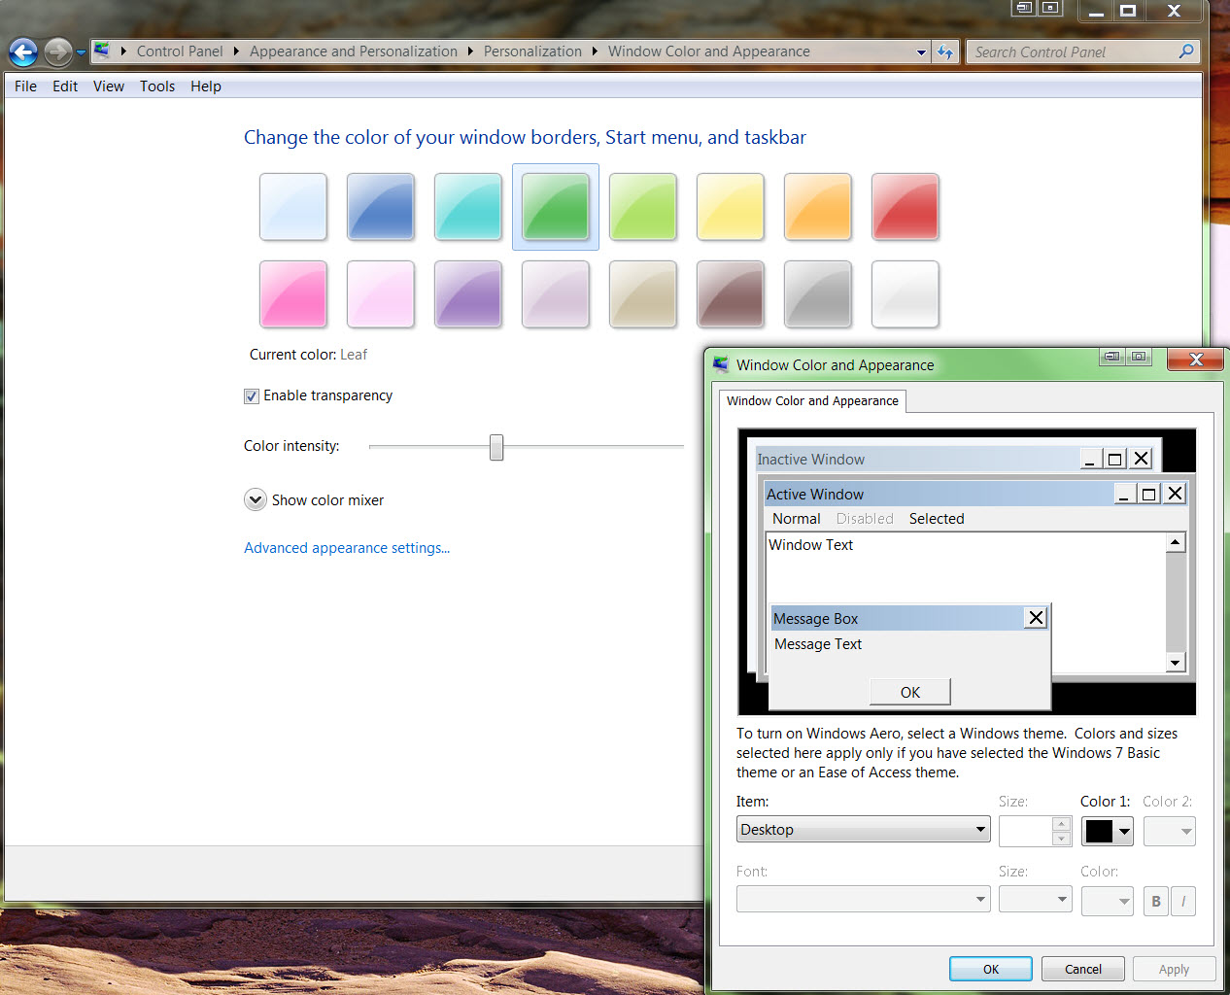Click the refresh button beside address bar
Image resolution: width=1230 pixels, height=995 pixels.
[x=945, y=51]
